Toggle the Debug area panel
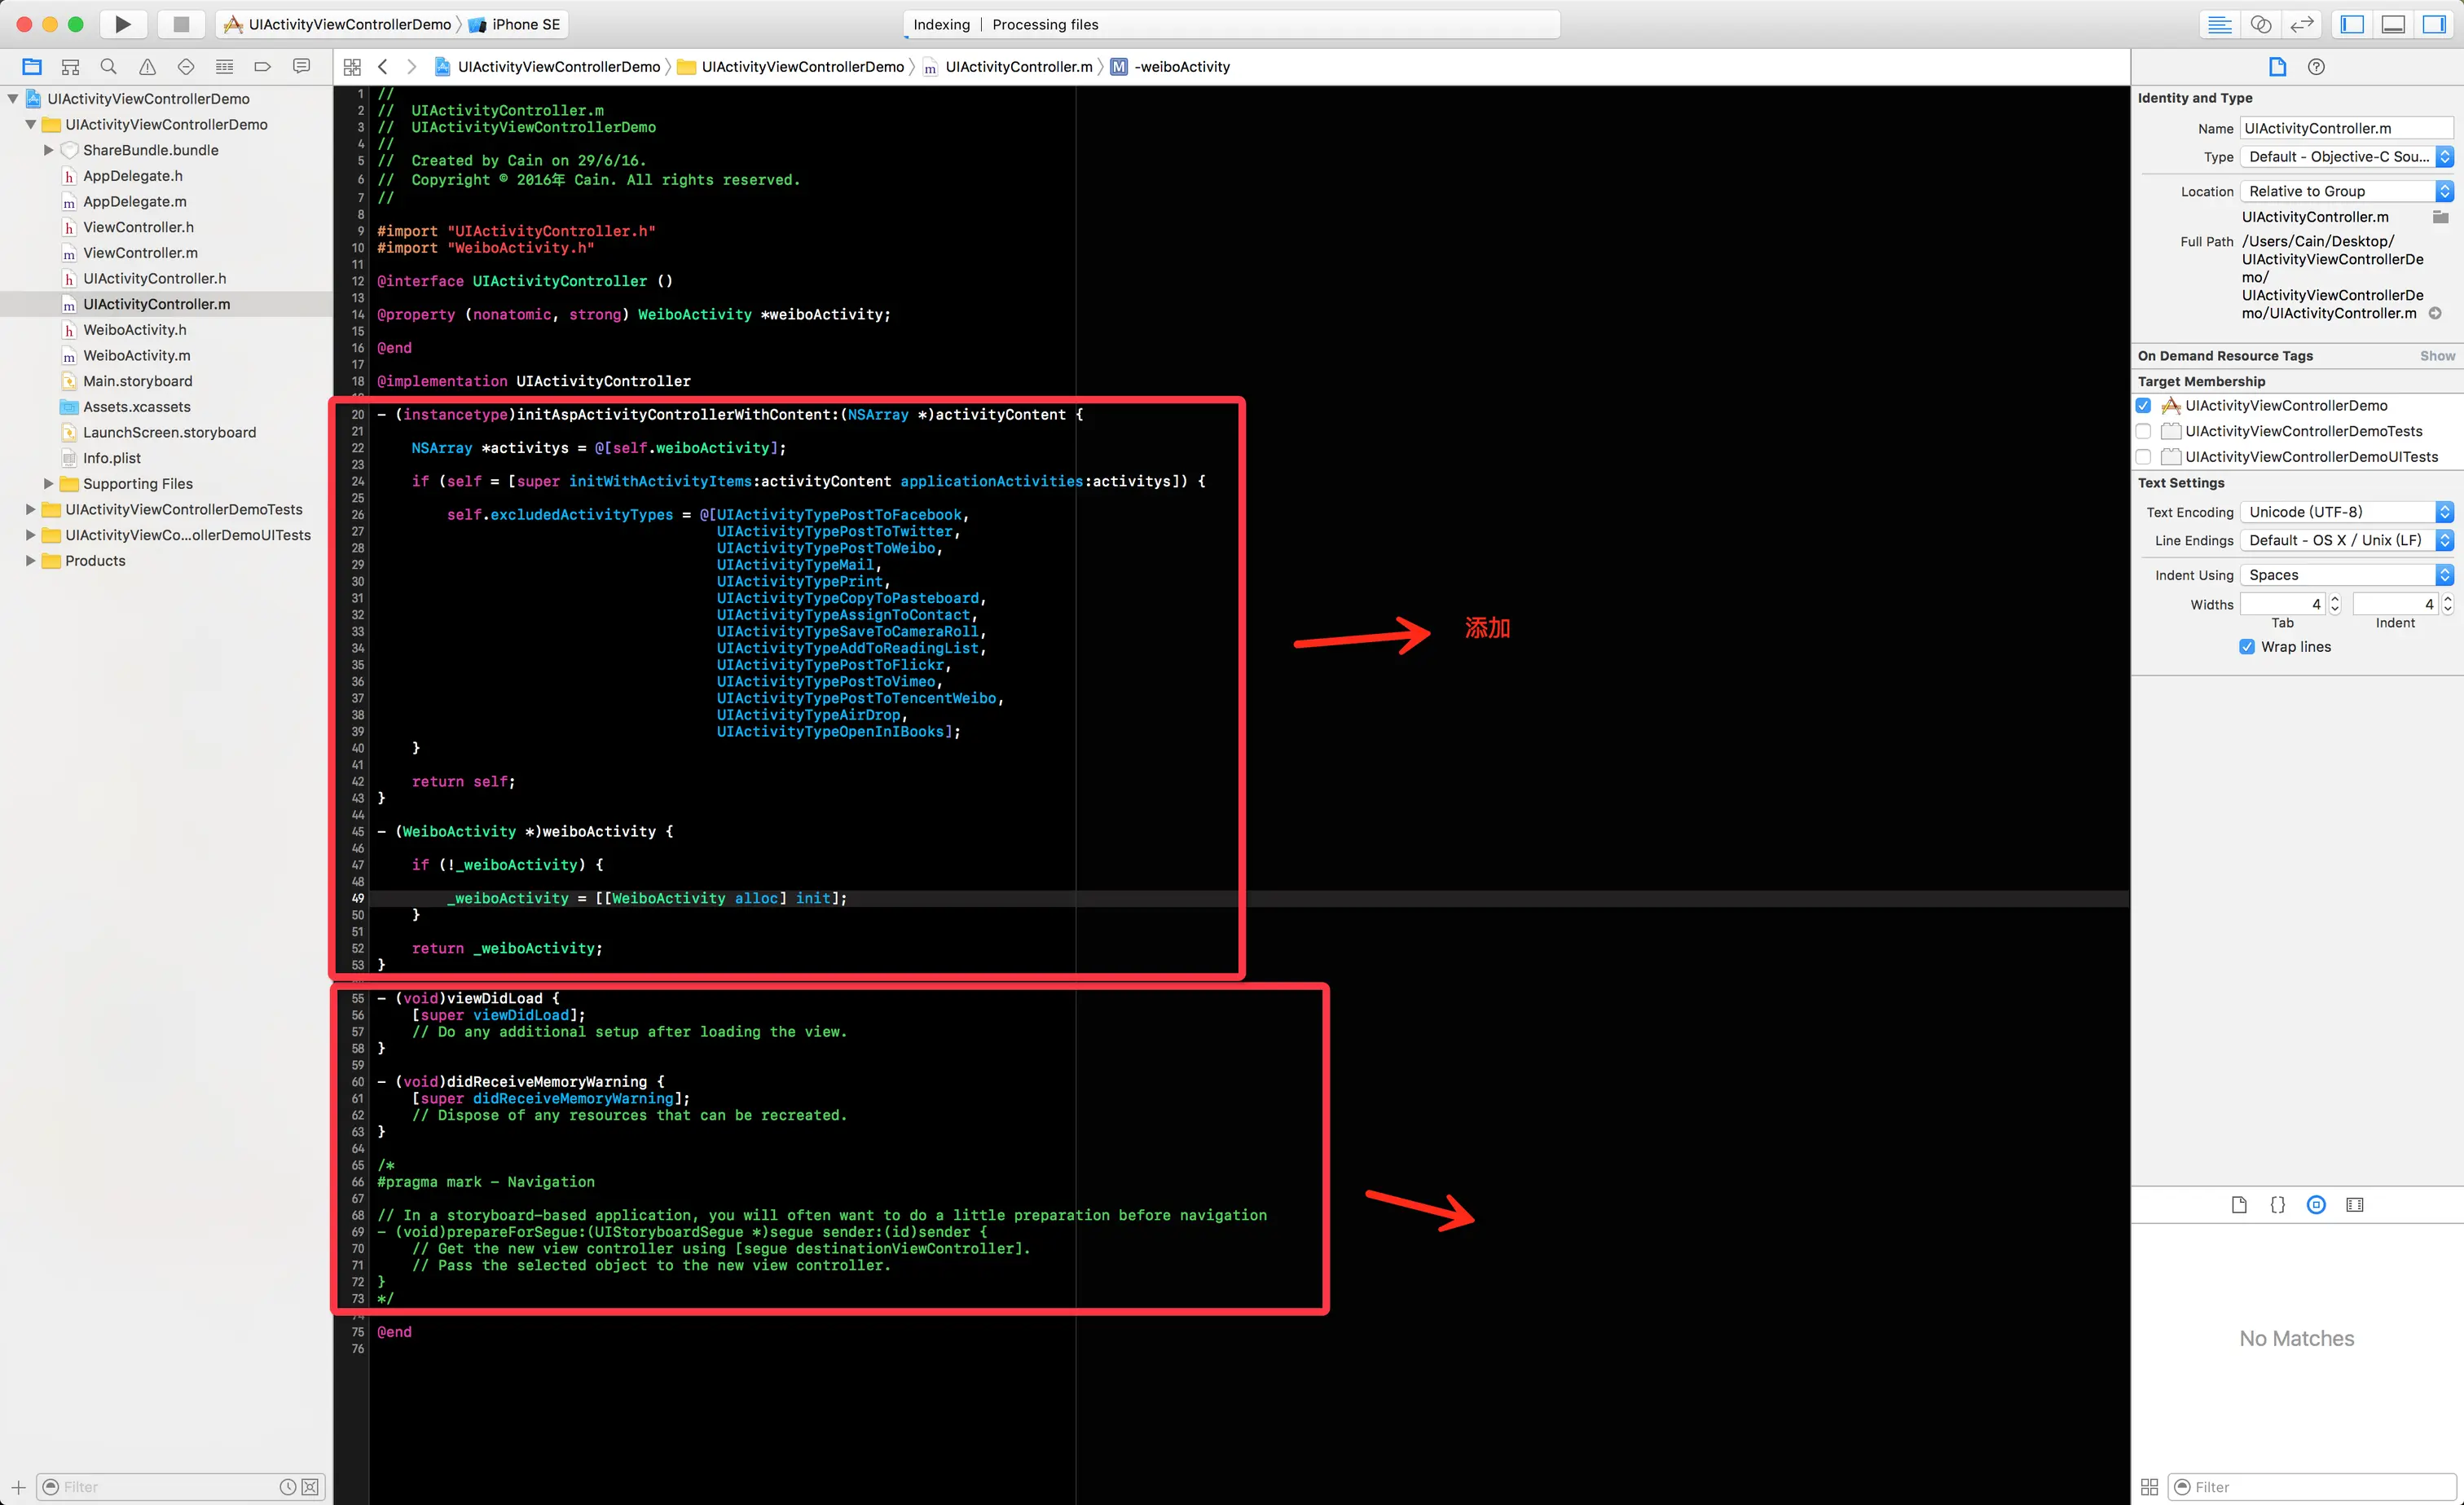The height and width of the screenshot is (1505, 2464). (2393, 24)
